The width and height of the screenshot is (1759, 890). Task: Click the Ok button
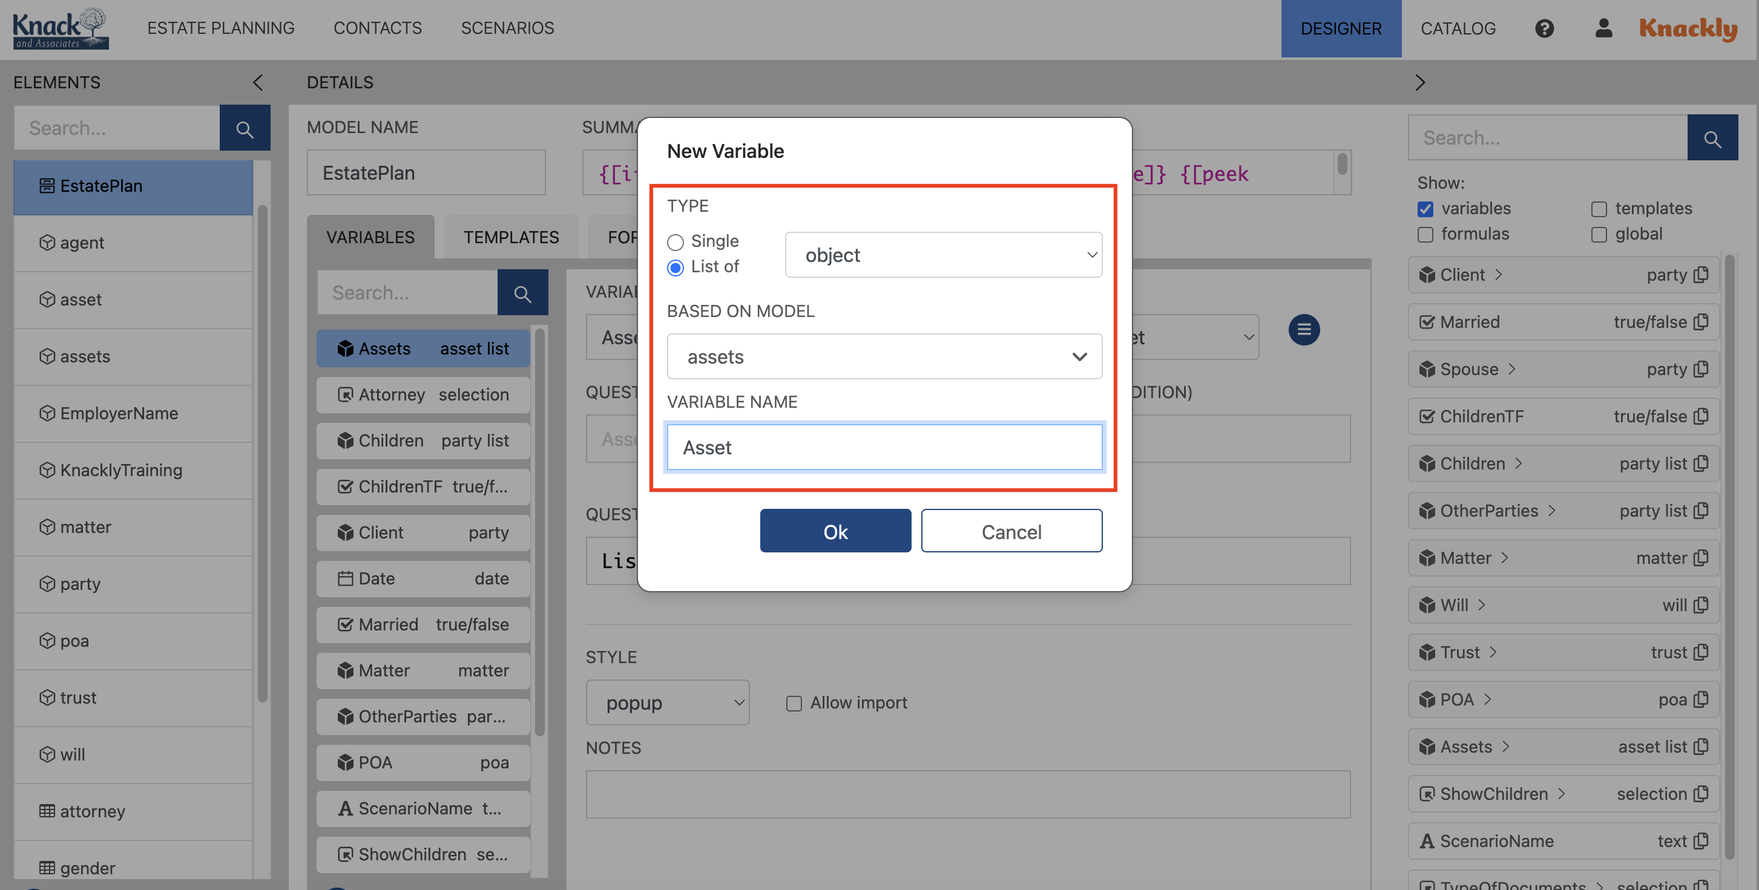click(x=835, y=531)
